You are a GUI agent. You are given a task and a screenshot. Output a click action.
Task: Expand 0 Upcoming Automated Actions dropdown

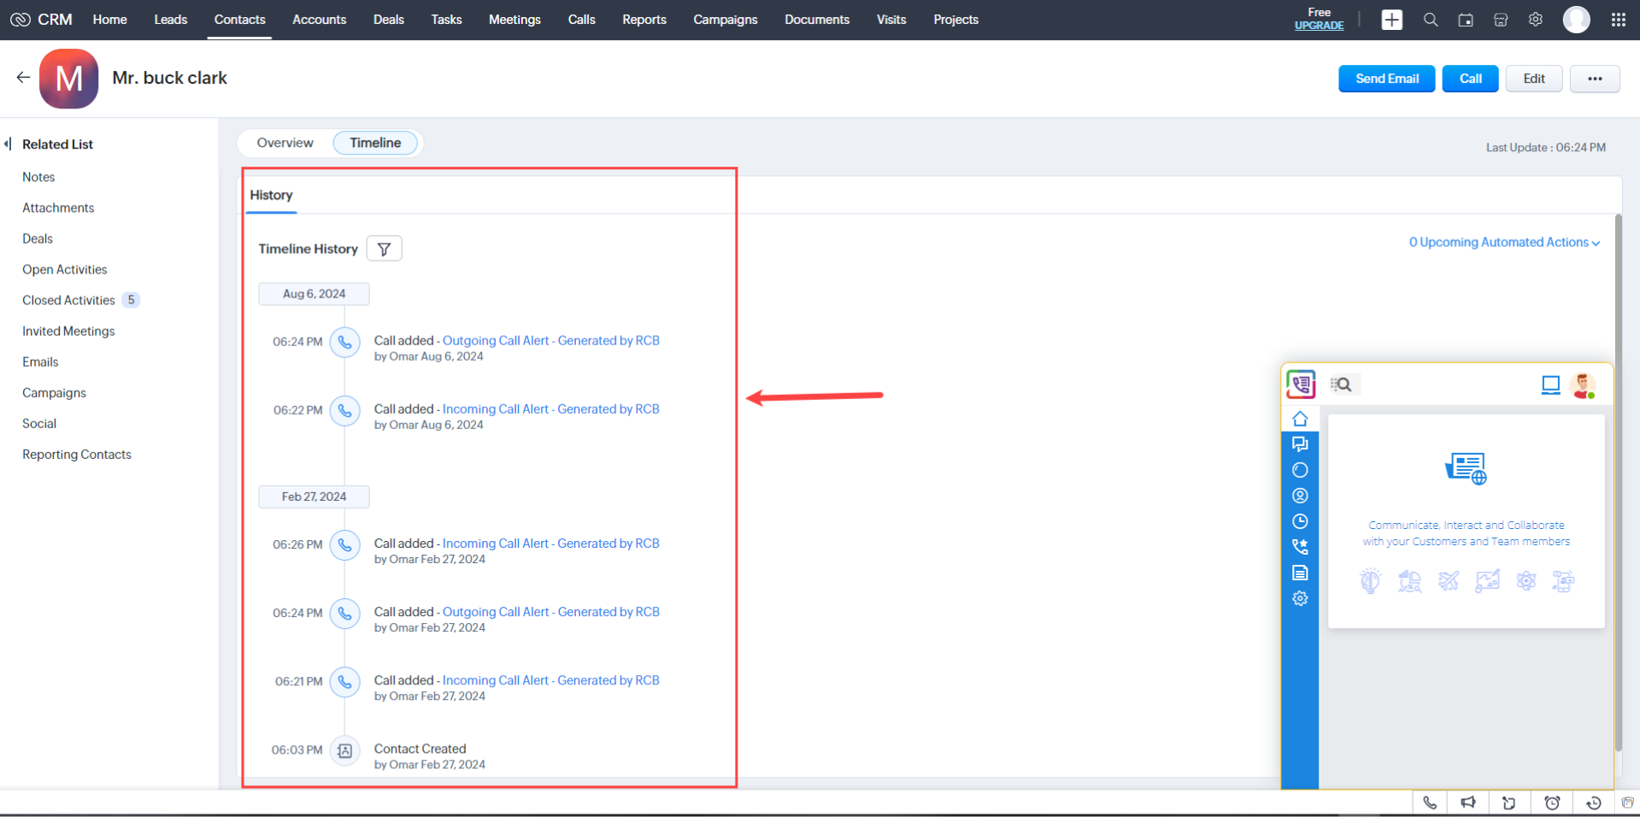coord(1503,243)
